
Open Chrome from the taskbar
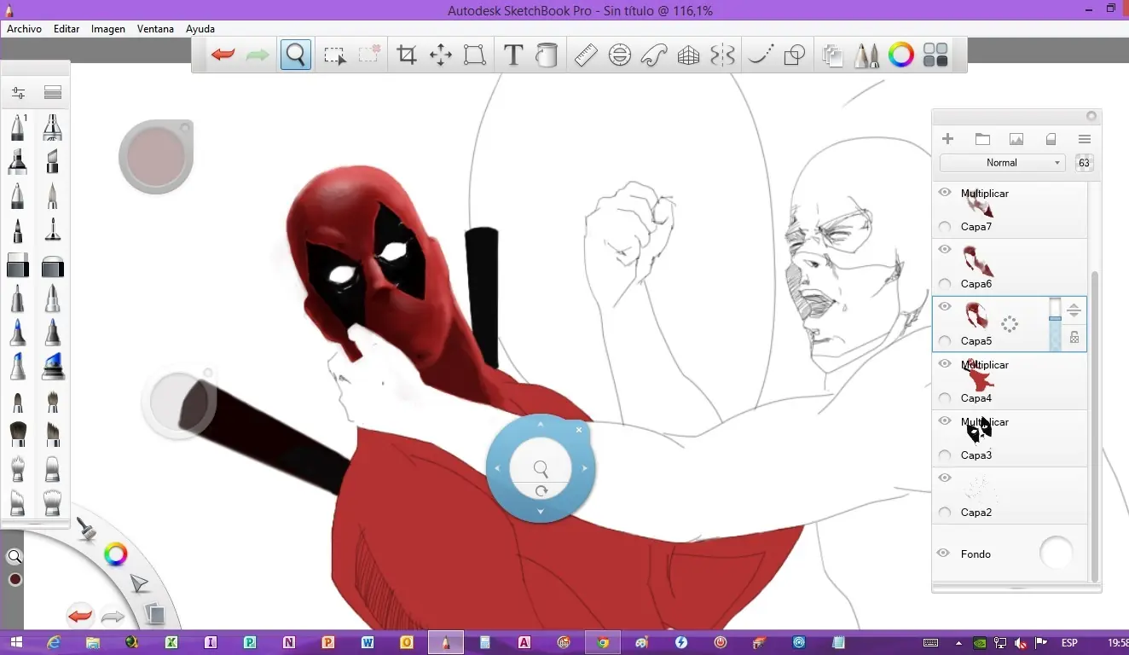(x=603, y=642)
